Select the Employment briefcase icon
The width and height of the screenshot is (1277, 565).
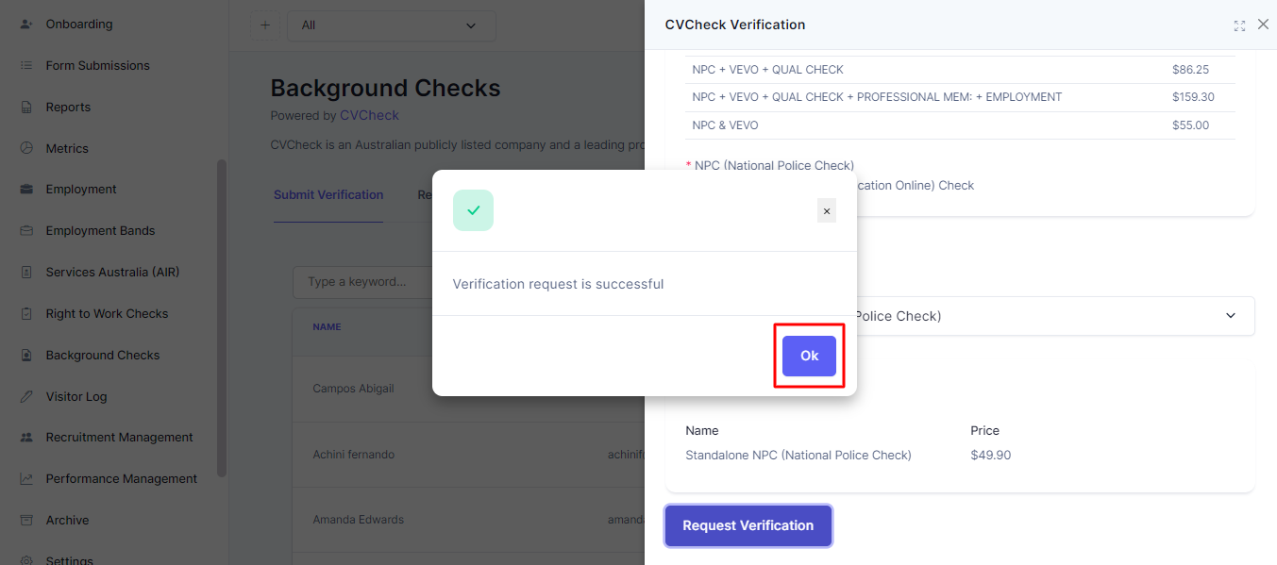point(26,190)
